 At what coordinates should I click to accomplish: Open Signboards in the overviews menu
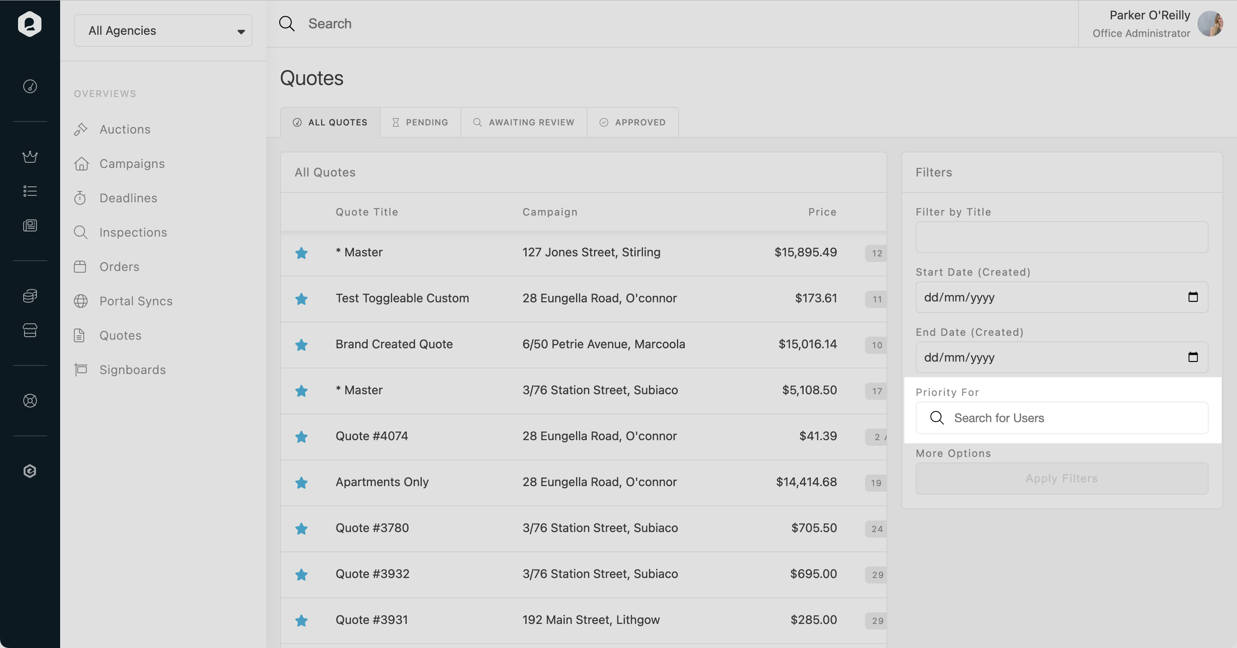pyautogui.click(x=132, y=370)
